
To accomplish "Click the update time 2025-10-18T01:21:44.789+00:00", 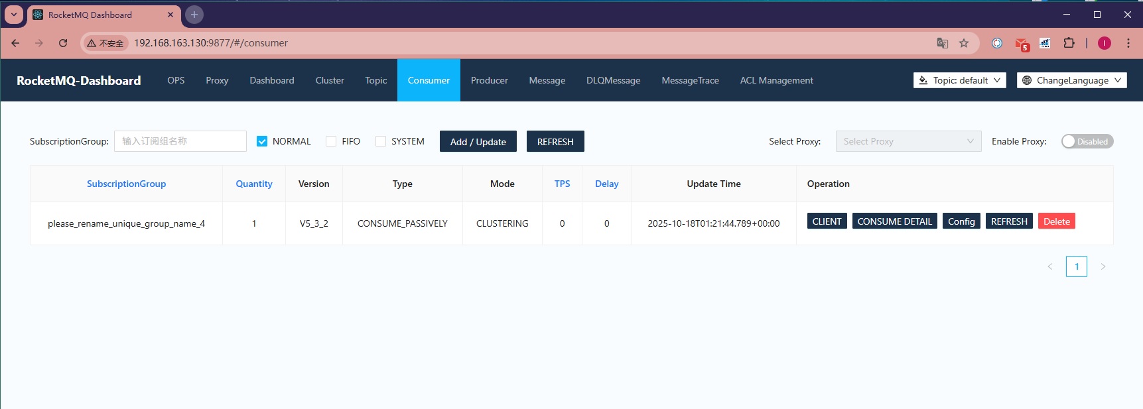I will pyautogui.click(x=714, y=223).
